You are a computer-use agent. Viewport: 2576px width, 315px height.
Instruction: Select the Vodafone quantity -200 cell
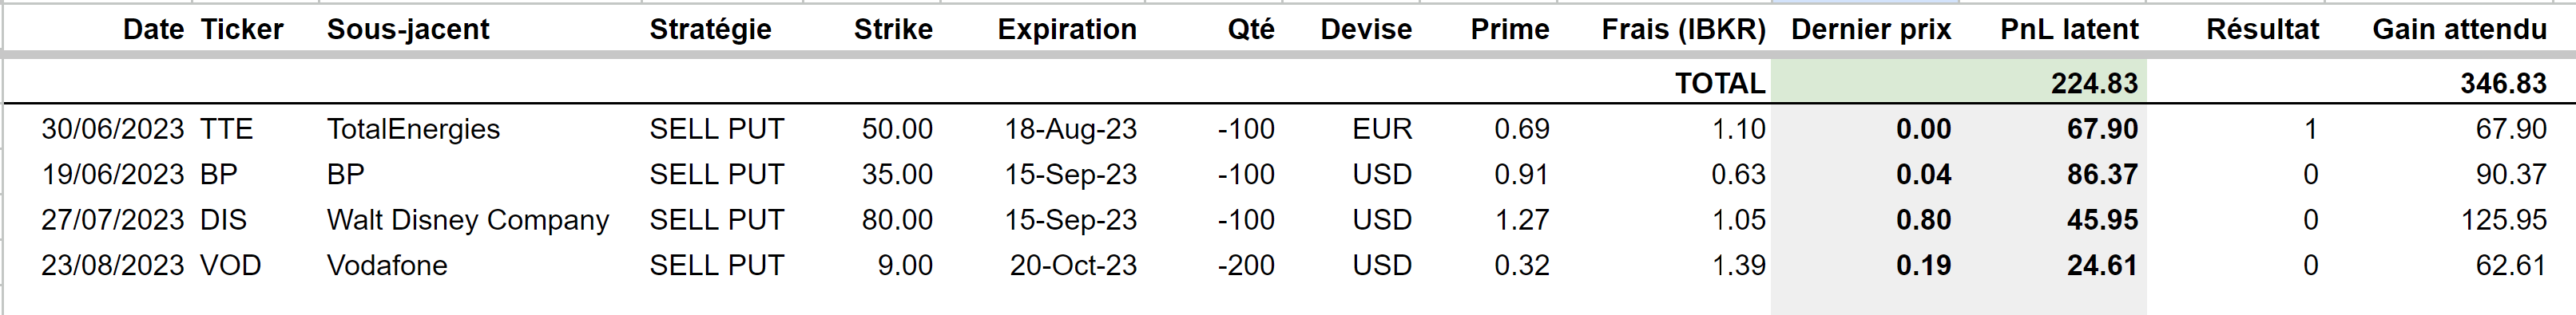click(x=1245, y=265)
